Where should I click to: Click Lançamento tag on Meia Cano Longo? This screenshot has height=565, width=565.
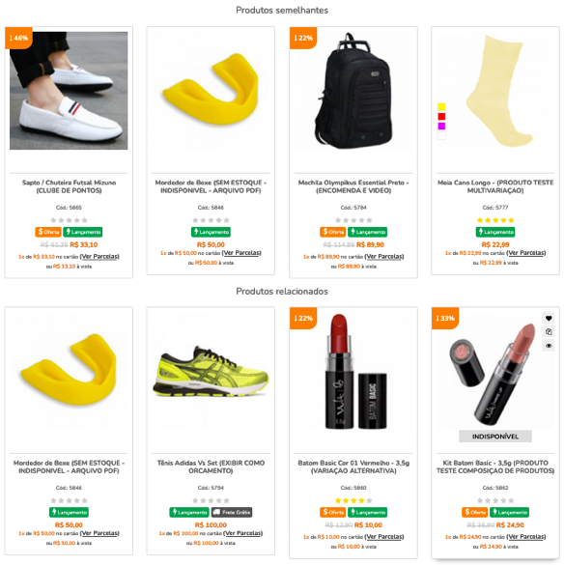pos(495,232)
